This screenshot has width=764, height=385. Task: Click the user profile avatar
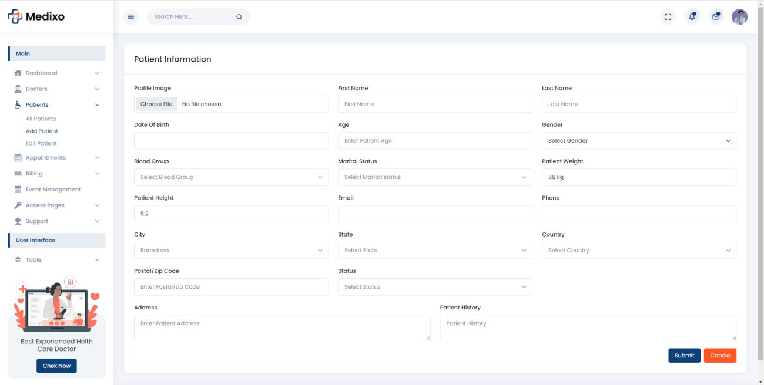click(x=739, y=17)
